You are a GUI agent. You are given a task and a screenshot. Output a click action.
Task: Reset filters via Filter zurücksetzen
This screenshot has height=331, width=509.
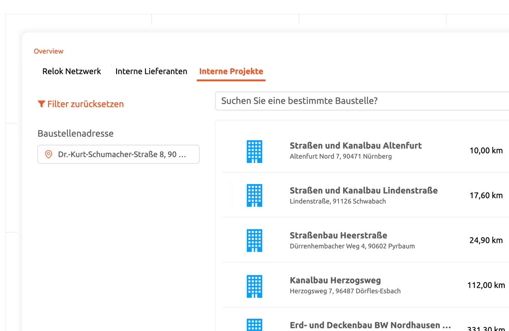coord(85,104)
